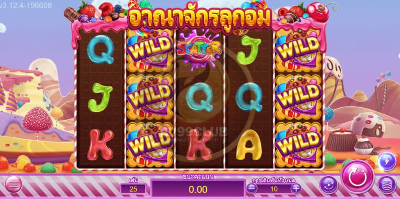Decrease total bet with minus button
The height and width of the screenshot is (199, 400).
click(252, 189)
